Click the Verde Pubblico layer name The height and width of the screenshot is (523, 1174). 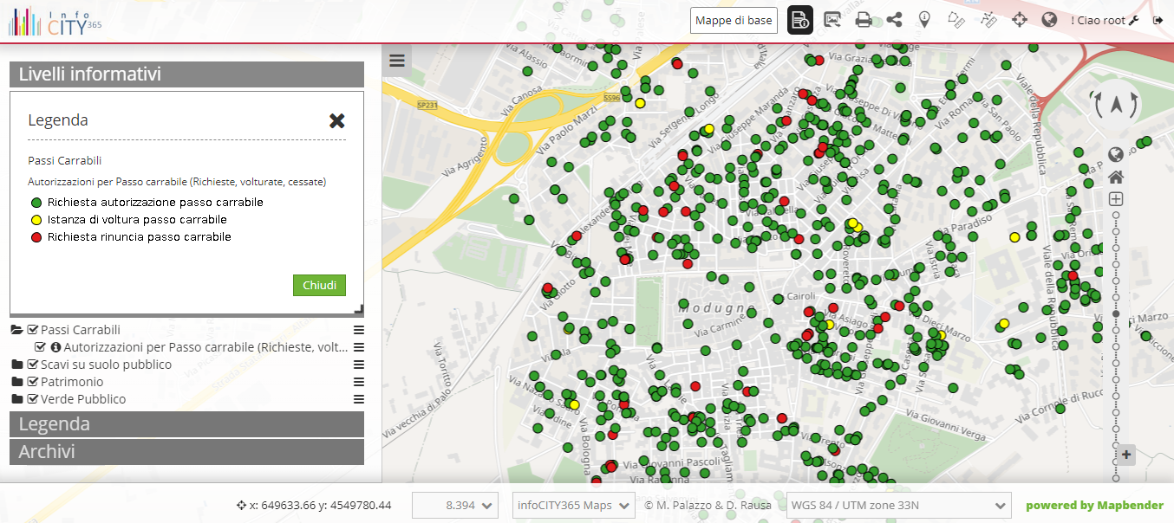(83, 399)
